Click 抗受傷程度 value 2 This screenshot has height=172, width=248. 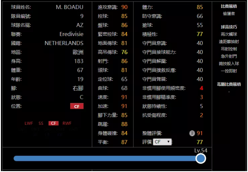point(201,115)
